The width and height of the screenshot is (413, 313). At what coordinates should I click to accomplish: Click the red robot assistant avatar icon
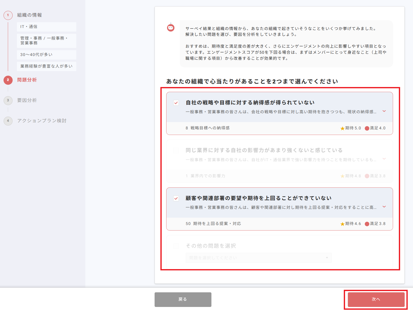(171, 27)
